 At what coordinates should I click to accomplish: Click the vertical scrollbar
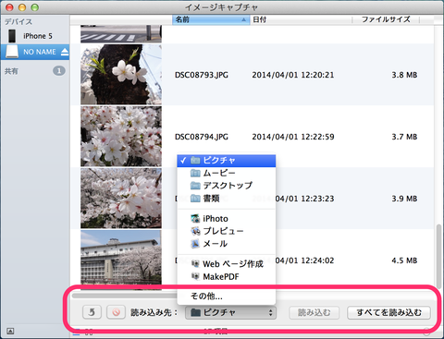438,256
